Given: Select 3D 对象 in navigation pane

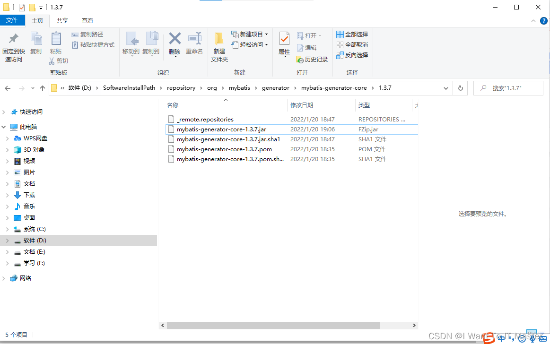Looking at the screenshot, I should (x=34, y=150).
